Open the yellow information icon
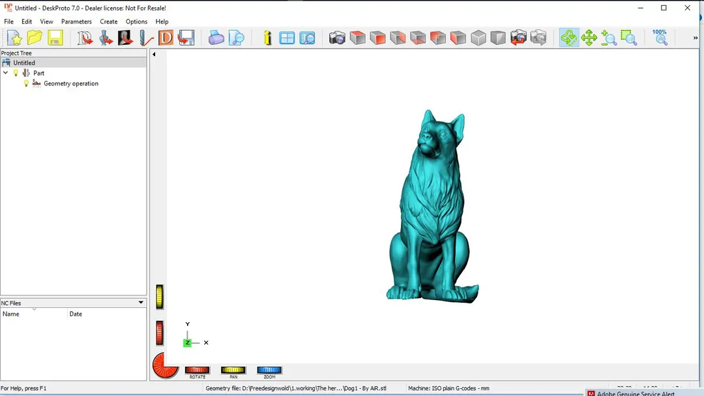Image resolution: width=704 pixels, height=396 pixels. click(267, 38)
